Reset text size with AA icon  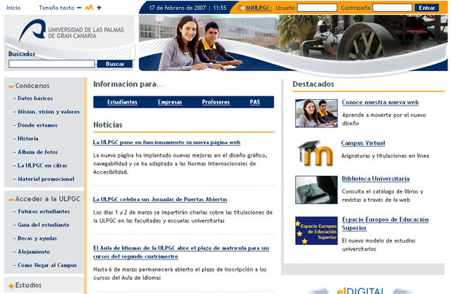click(x=89, y=8)
